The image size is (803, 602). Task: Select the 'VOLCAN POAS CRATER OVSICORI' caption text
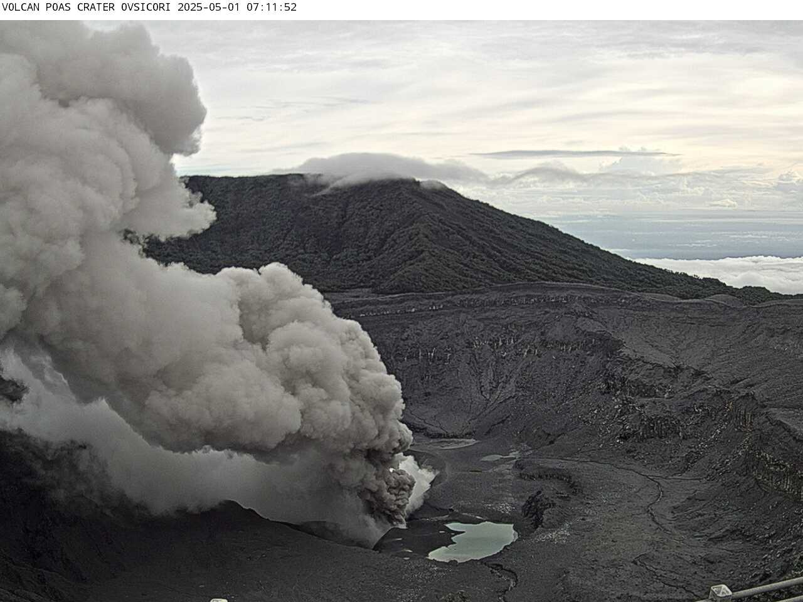(x=87, y=8)
